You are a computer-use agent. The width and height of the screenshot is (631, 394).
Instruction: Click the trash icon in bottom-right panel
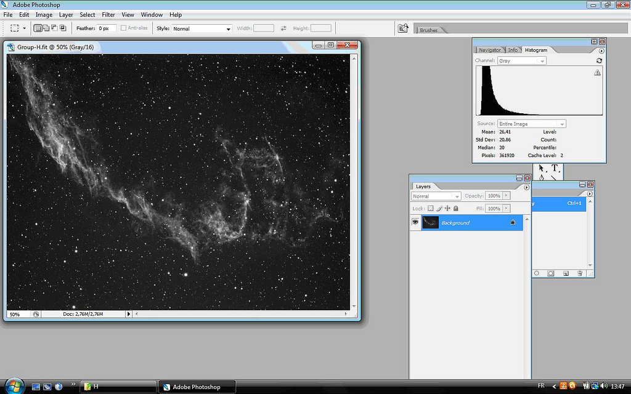click(x=580, y=273)
